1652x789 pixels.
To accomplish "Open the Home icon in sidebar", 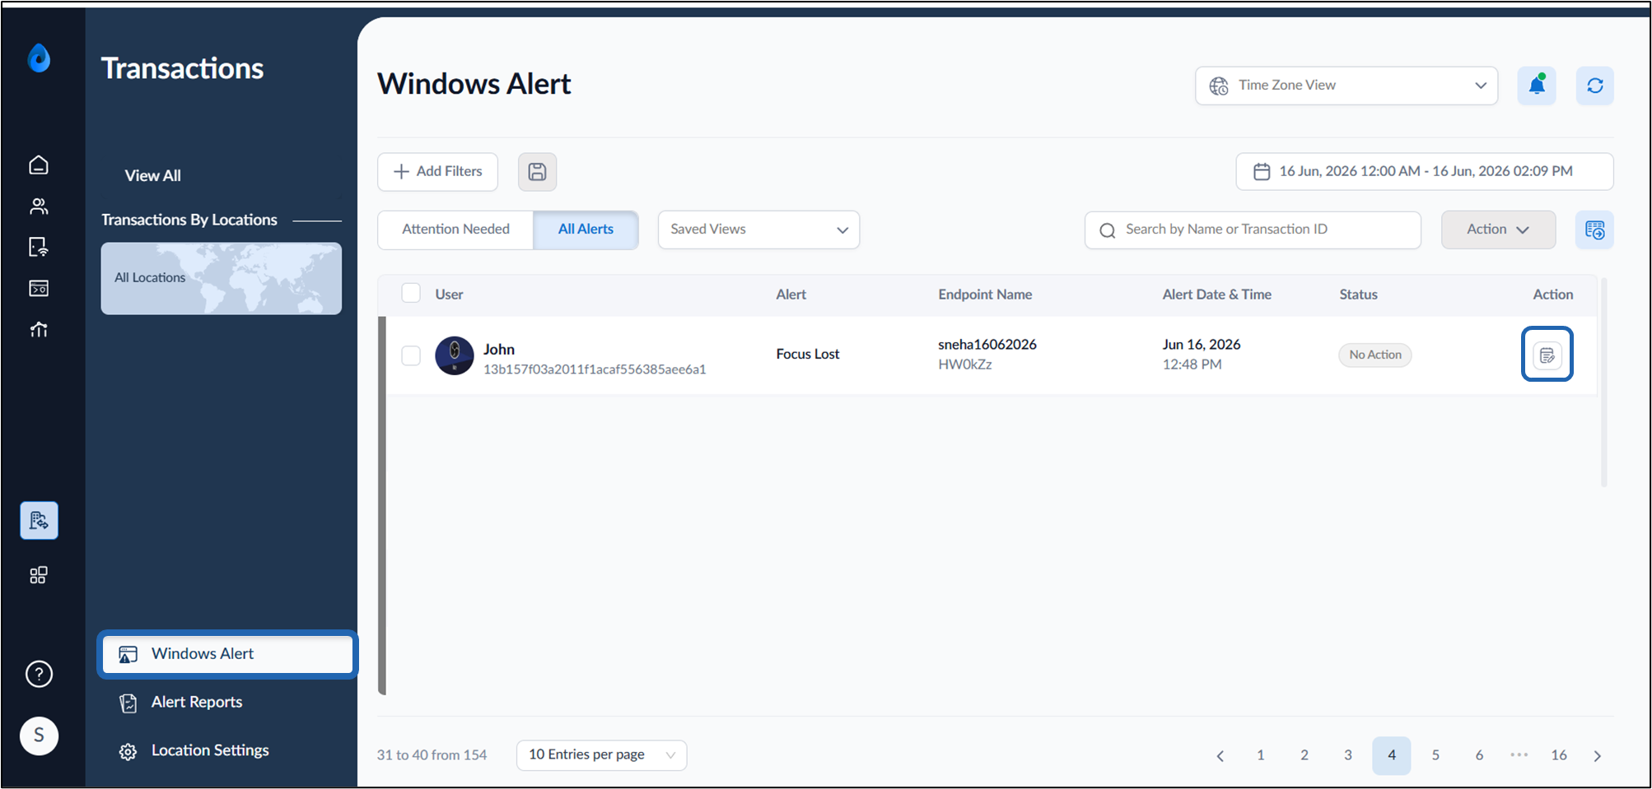I will (39, 165).
